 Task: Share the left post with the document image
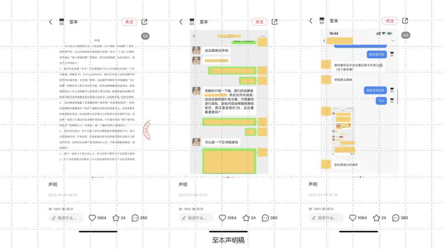(144, 22)
